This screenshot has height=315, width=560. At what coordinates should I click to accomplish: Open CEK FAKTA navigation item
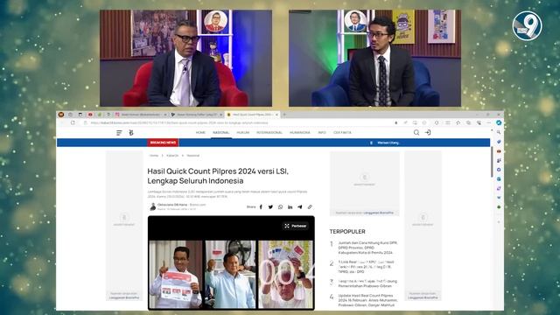(342, 132)
